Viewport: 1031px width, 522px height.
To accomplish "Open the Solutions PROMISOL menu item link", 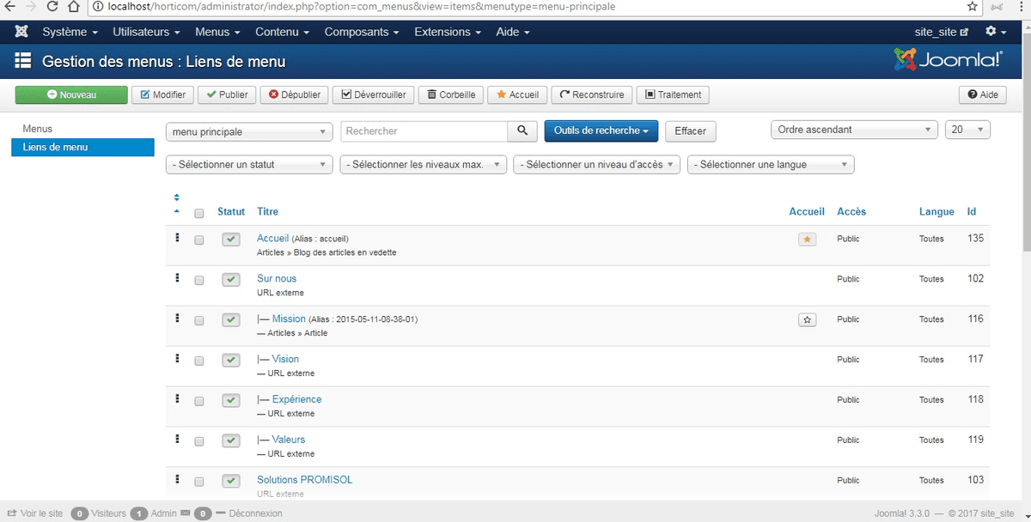I will pyautogui.click(x=304, y=480).
